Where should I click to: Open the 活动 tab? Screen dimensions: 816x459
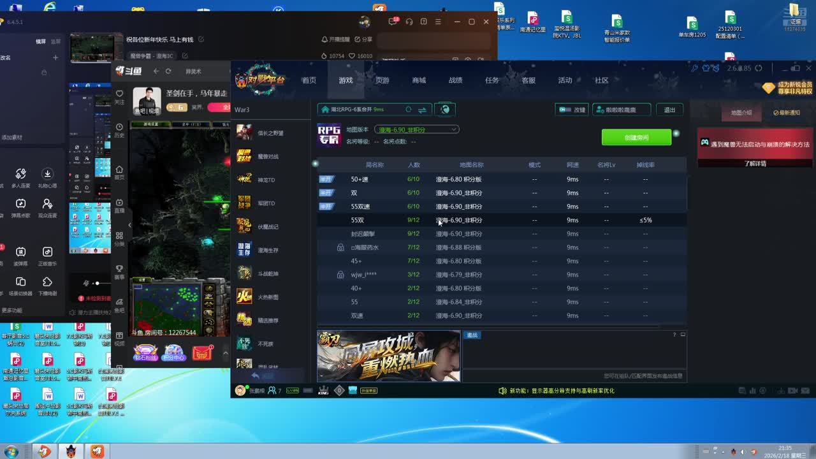click(x=565, y=80)
